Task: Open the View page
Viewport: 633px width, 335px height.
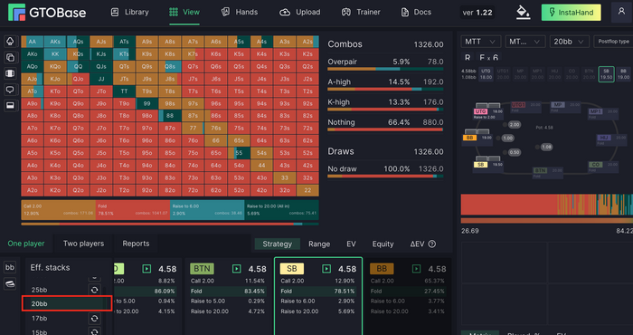Action: pyautogui.click(x=184, y=12)
